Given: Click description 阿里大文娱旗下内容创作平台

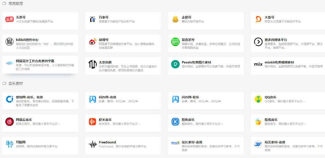Looking at the screenshot, I should click(x=283, y=21).
